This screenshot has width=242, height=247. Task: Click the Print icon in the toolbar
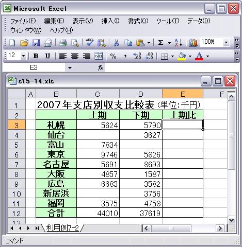point(63,43)
